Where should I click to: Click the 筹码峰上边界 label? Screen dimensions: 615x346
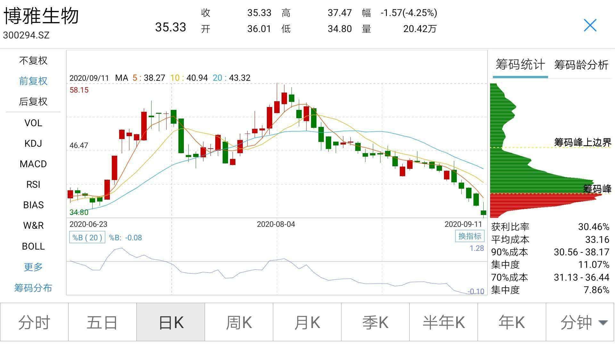point(583,142)
